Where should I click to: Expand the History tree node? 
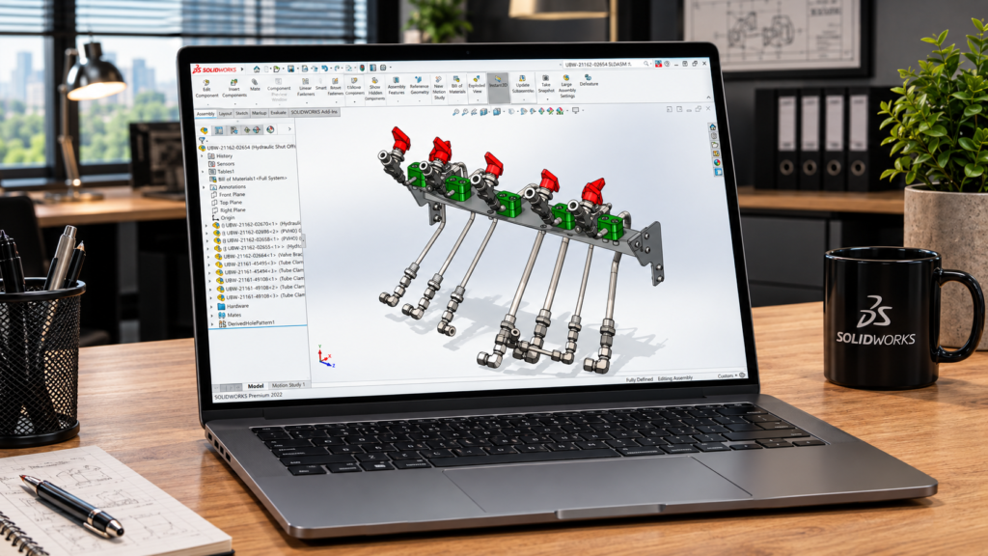click(203, 155)
